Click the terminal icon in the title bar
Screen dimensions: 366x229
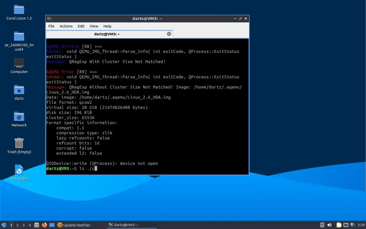point(49,19)
